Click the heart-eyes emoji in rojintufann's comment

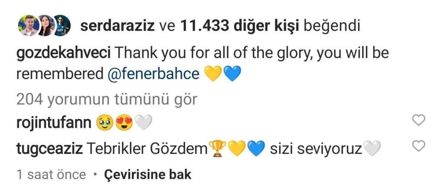[x=124, y=123]
